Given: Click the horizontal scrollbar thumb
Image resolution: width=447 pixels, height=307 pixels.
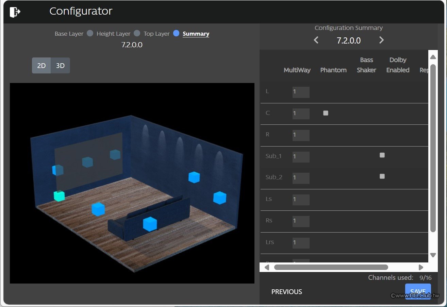Looking at the screenshot, I should point(331,267).
